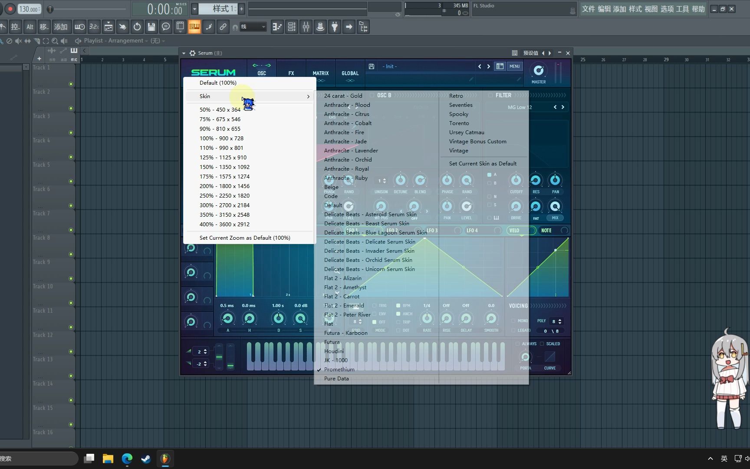Toggle filter routing checkbox N
The image size is (750, 469).
click(489, 196)
